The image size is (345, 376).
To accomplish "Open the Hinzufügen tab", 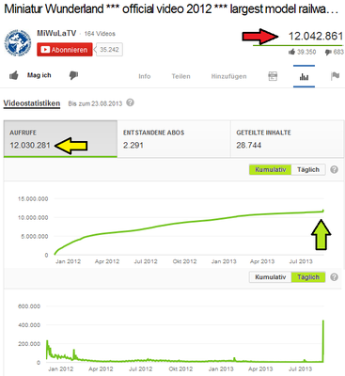I will coord(228,76).
